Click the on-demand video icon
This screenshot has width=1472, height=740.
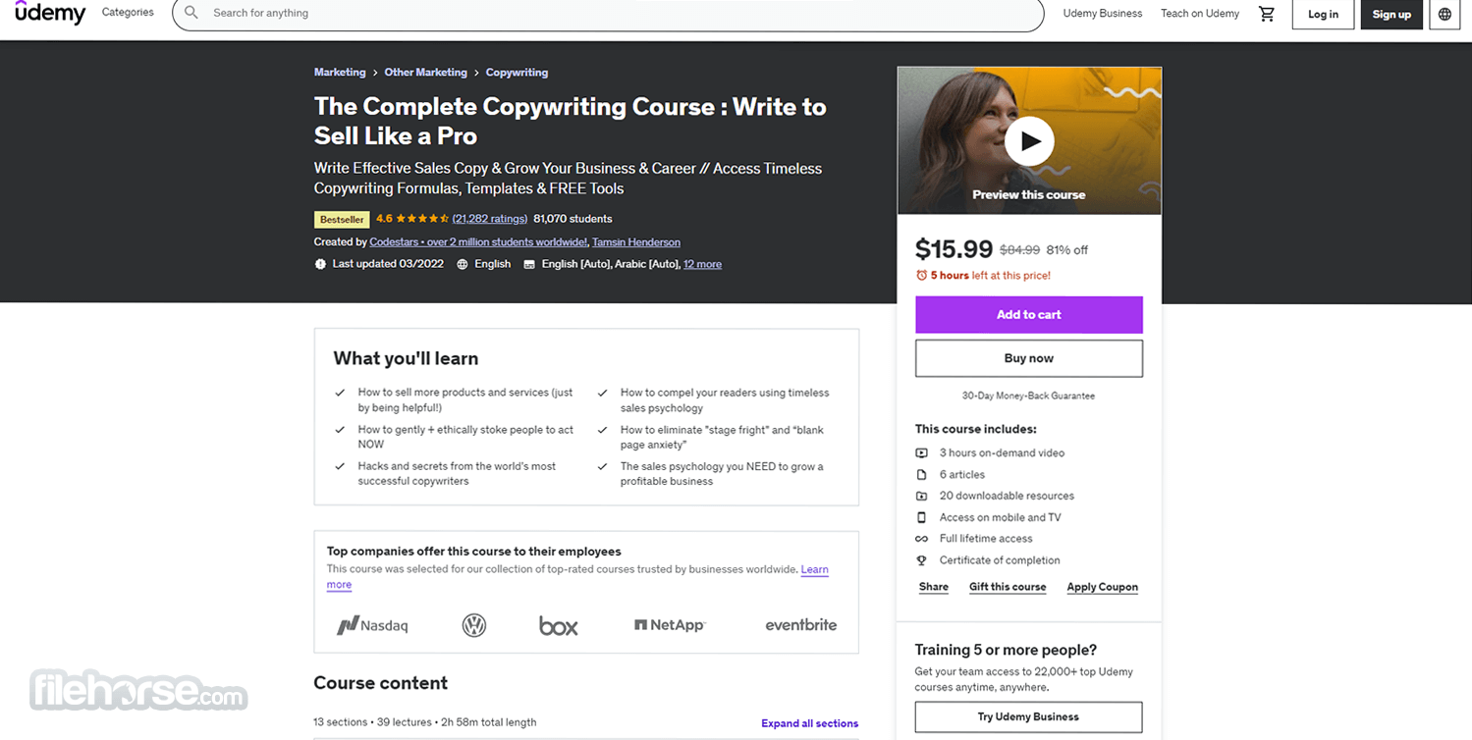coord(921,452)
